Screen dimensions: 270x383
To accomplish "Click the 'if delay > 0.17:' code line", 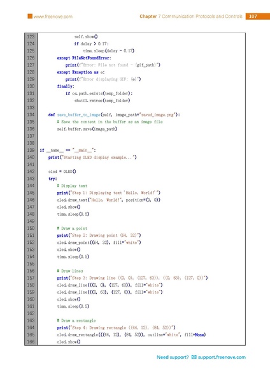I will (92, 43).
